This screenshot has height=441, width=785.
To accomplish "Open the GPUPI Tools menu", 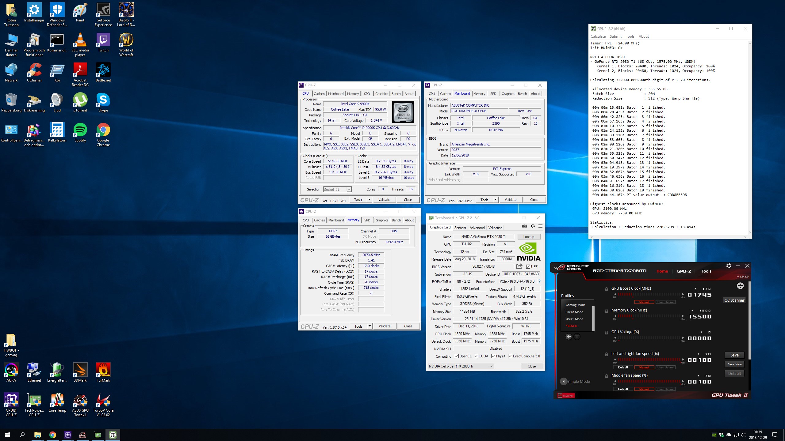I will click(630, 36).
